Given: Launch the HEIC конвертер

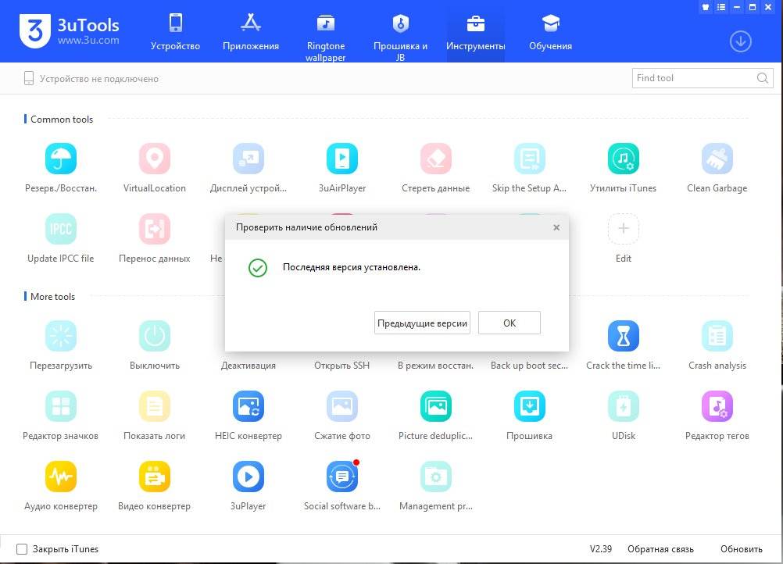Looking at the screenshot, I should 248,406.
